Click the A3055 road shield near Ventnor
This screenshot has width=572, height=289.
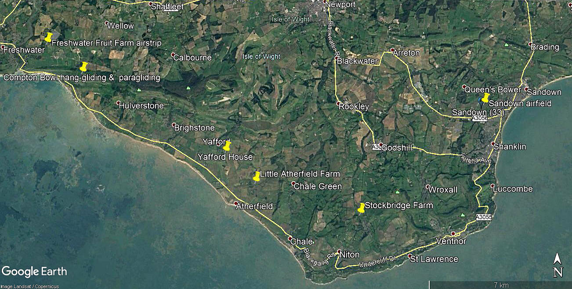(483, 217)
